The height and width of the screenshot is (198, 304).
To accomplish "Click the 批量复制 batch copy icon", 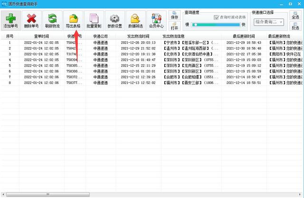I will click(x=95, y=19).
